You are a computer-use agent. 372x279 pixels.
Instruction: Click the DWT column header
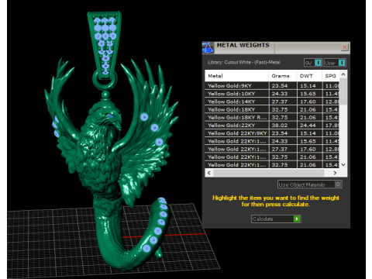[x=309, y=76]
